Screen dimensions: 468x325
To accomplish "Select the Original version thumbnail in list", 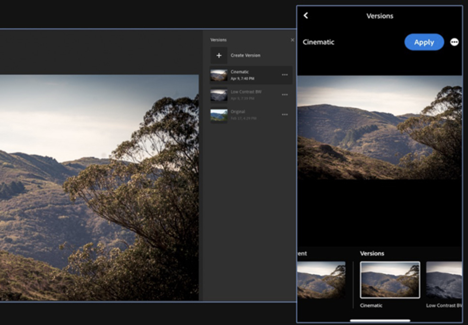I will click(x=219, y=115).
